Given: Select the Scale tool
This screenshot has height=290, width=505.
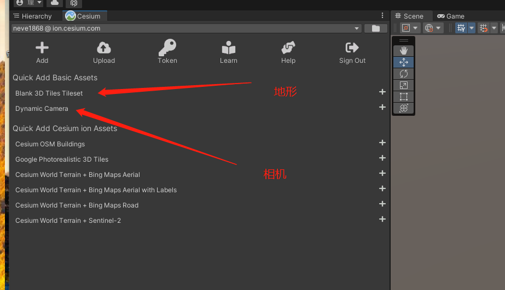Looking at the screenshot, I should [x=404, y=85].
